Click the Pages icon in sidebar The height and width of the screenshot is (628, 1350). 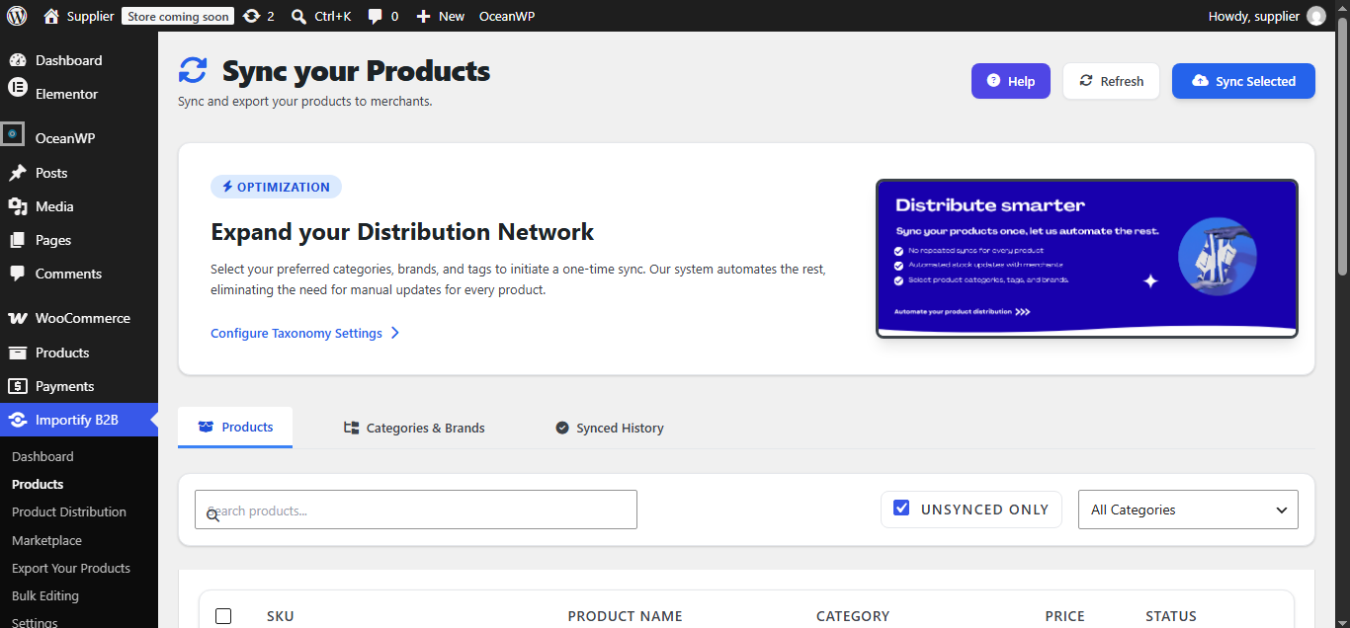pos(17,240)
